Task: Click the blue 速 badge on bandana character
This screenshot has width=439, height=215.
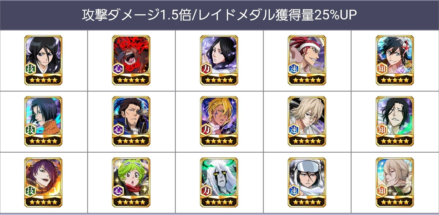Action: (x=294, y=69)
